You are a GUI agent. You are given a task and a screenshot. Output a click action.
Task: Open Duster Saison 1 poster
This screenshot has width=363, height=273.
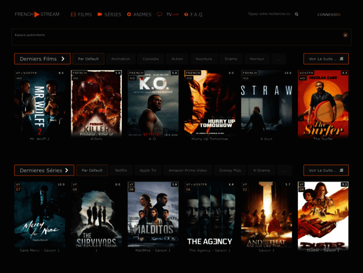tap(323, 215)
